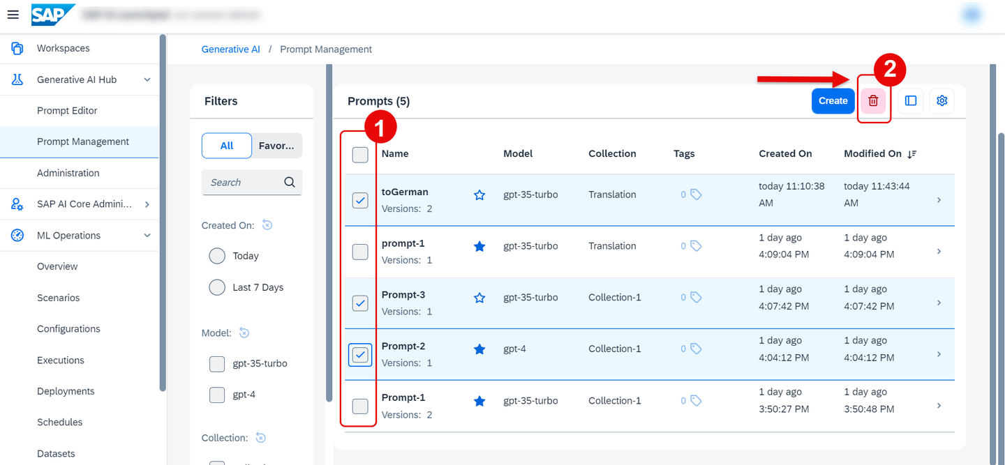Click the filters panel scrollbar
The height and width of the screenshot is (465, 1005).
329,234
